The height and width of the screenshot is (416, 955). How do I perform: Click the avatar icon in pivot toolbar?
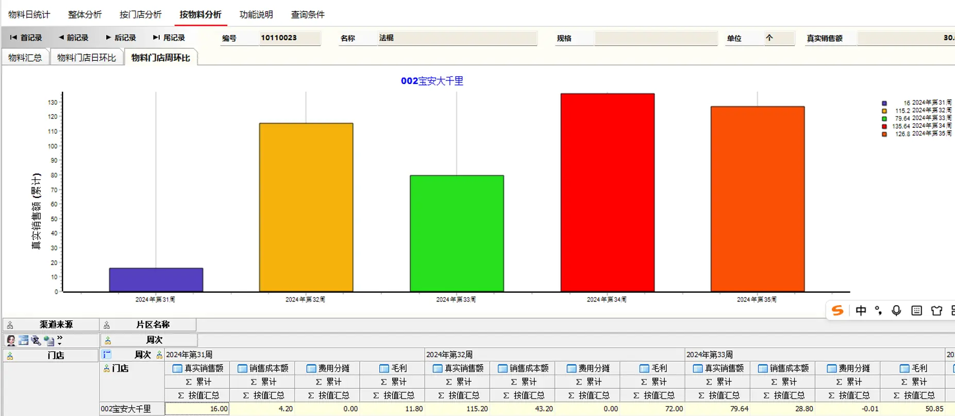click(11, 340)
